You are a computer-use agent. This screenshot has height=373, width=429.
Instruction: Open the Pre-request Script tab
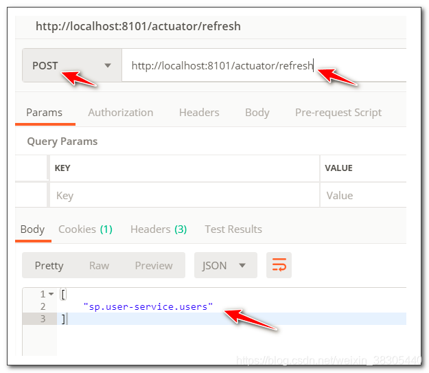click(338, 113)
